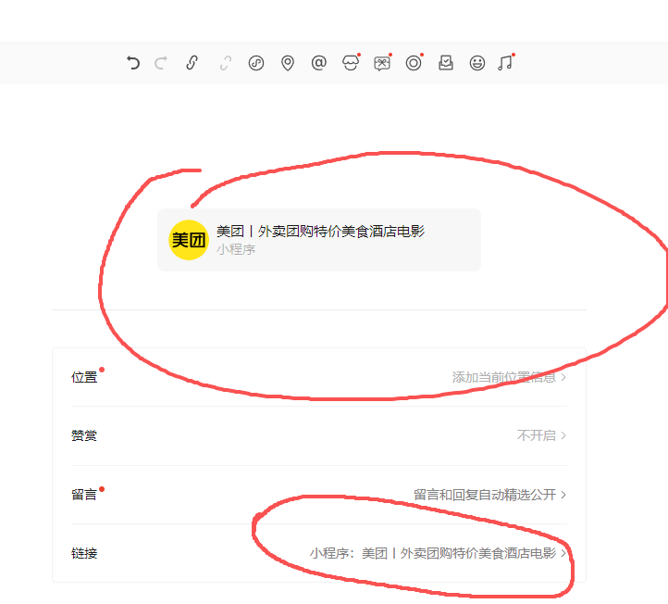Click the double-circle toolbar icon
Viewport: 668px width, 604px height.
[x=414, y=63]
